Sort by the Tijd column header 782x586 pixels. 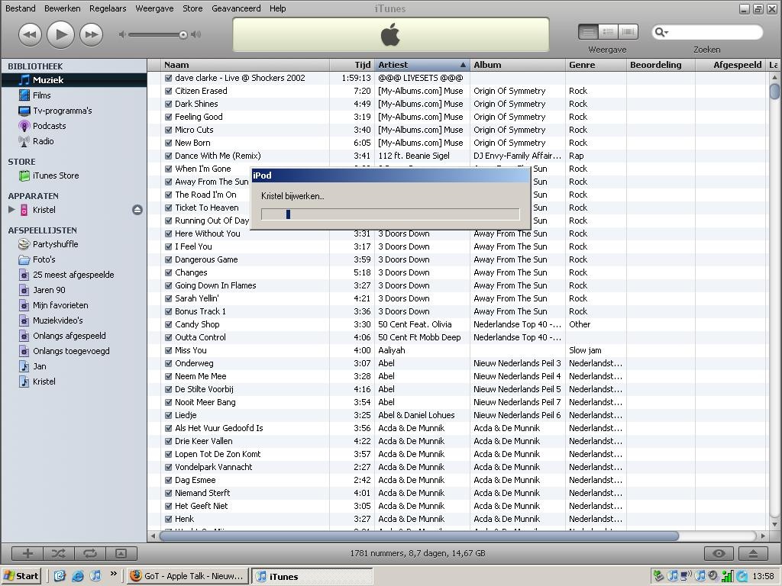[x=352, y=65]
